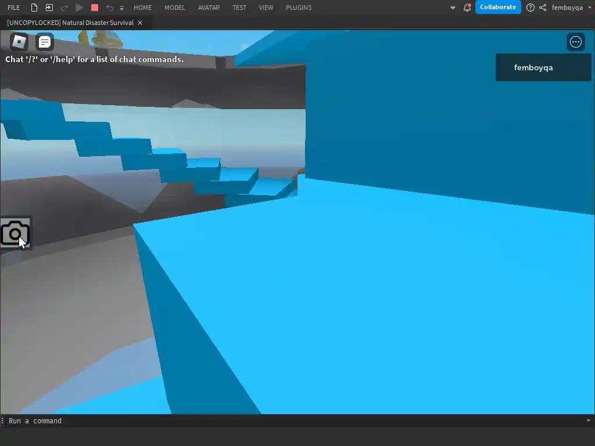Open the VIEW ribbon tab

pyautogui.click(x=266, y=8)
